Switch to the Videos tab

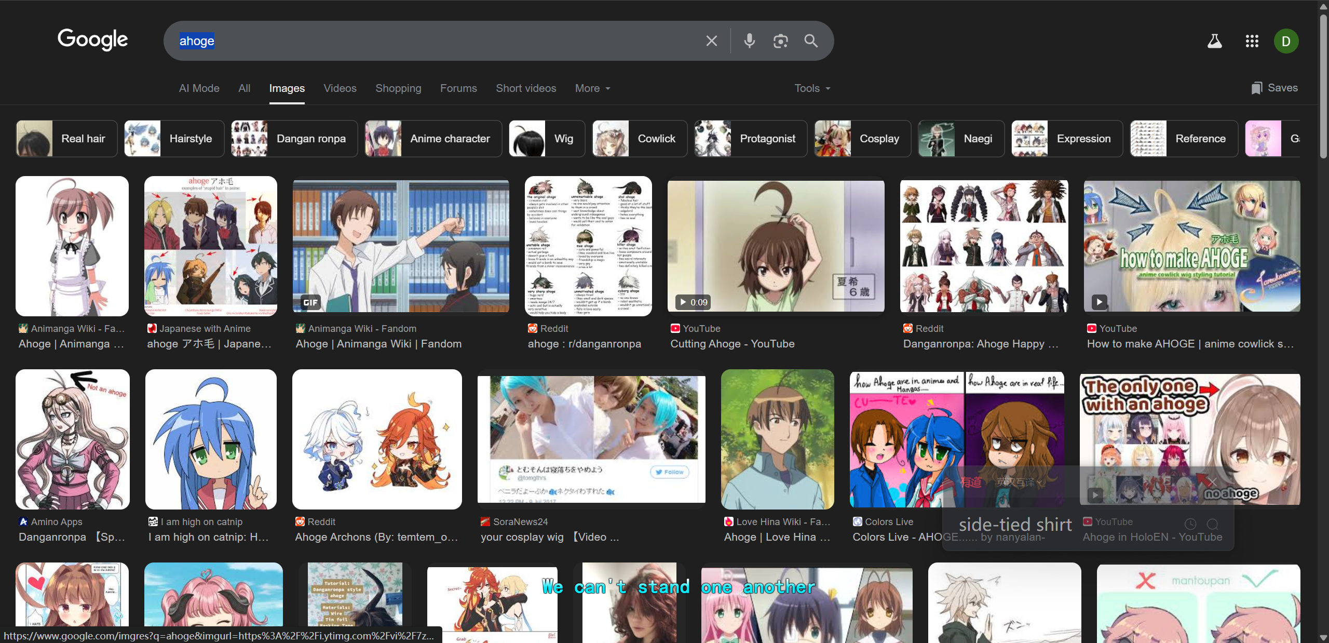pyautogui.click(x=340, y=88)
